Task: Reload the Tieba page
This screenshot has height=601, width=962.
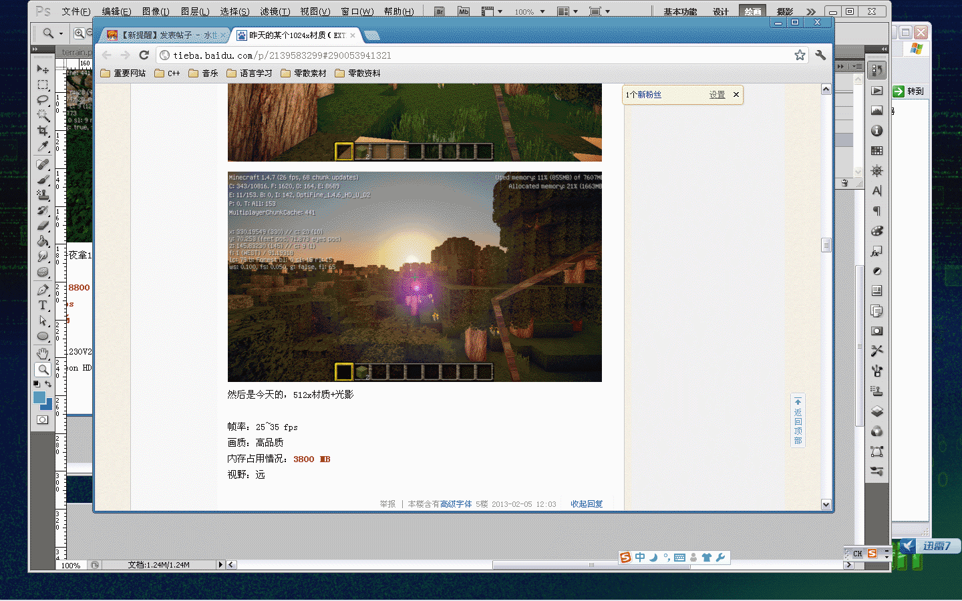Action: click(144, 55)
